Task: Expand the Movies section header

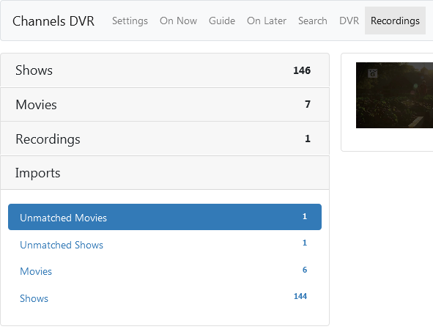Action: tap(165, 104)
